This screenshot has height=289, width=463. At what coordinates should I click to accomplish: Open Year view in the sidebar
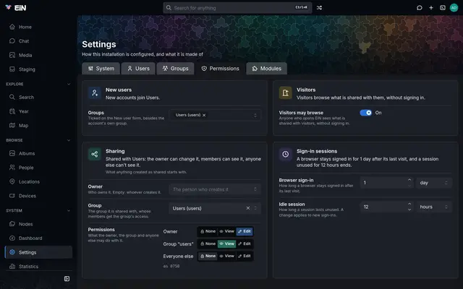click(x=38, y=111)
